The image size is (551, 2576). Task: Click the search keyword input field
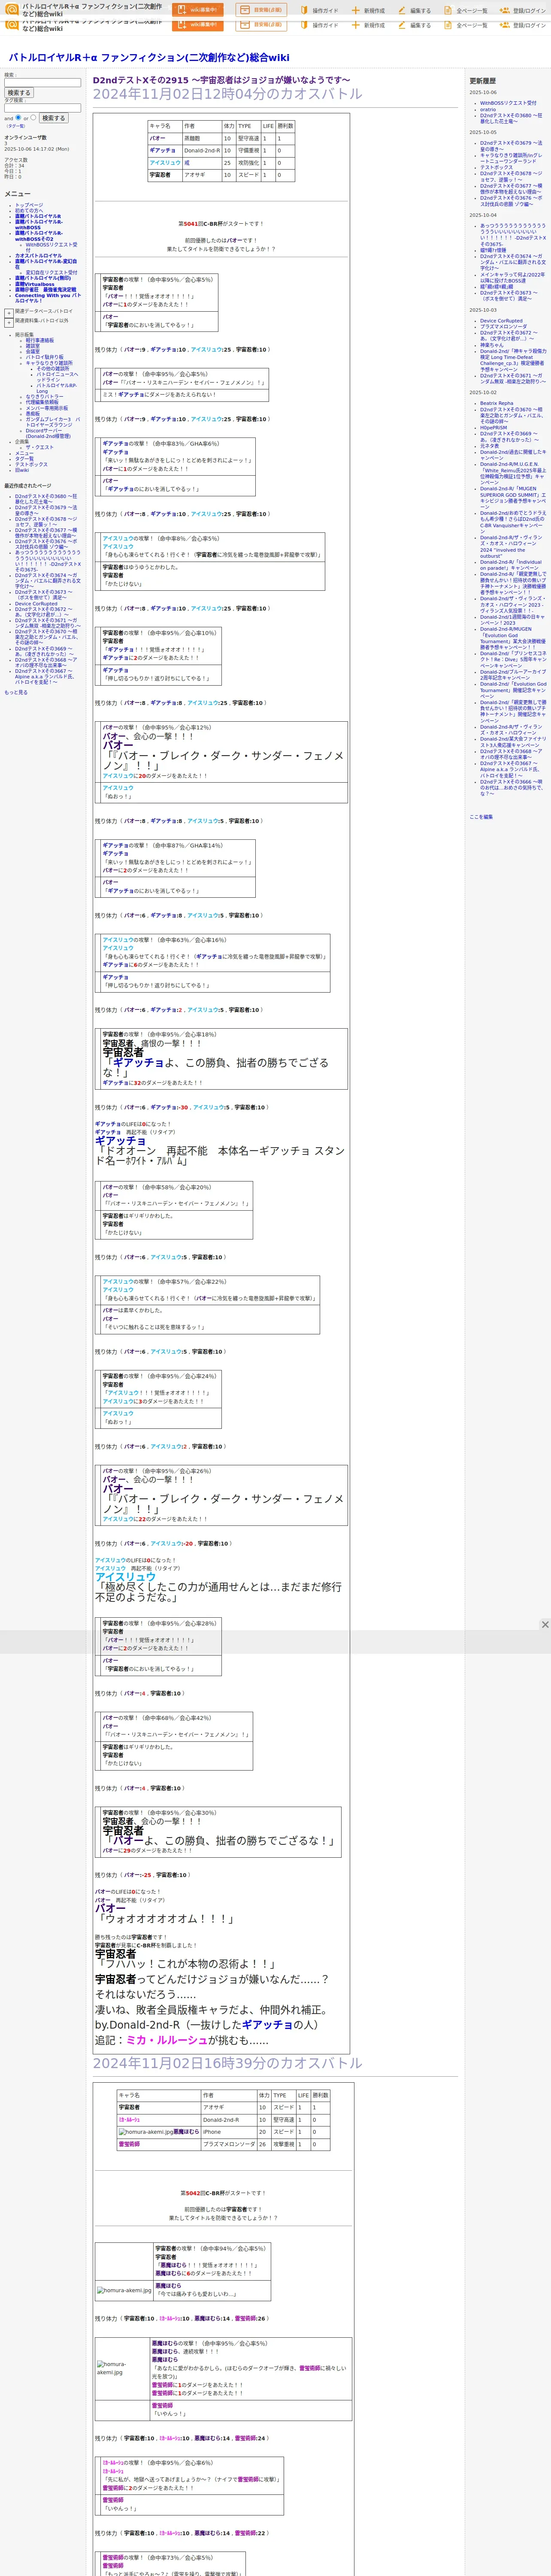click(x=42, y=83)
